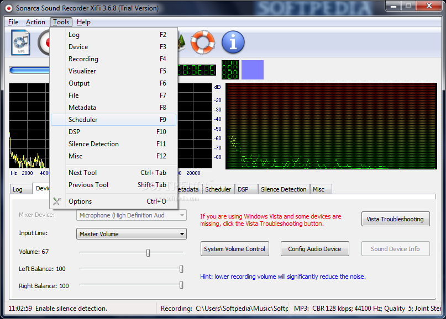Image resolution: width=446 pixels, height=319 pixels.
Task: Click the red Windows Vista warning text
Action: coord(270,220)
